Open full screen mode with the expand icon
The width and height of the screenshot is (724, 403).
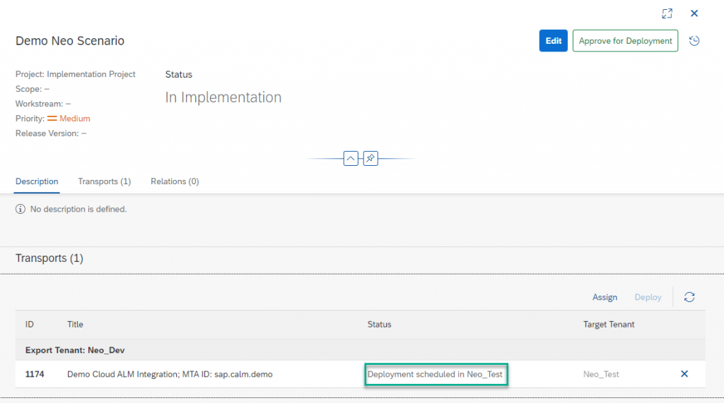pyautogui.click(x=667, y=13)
